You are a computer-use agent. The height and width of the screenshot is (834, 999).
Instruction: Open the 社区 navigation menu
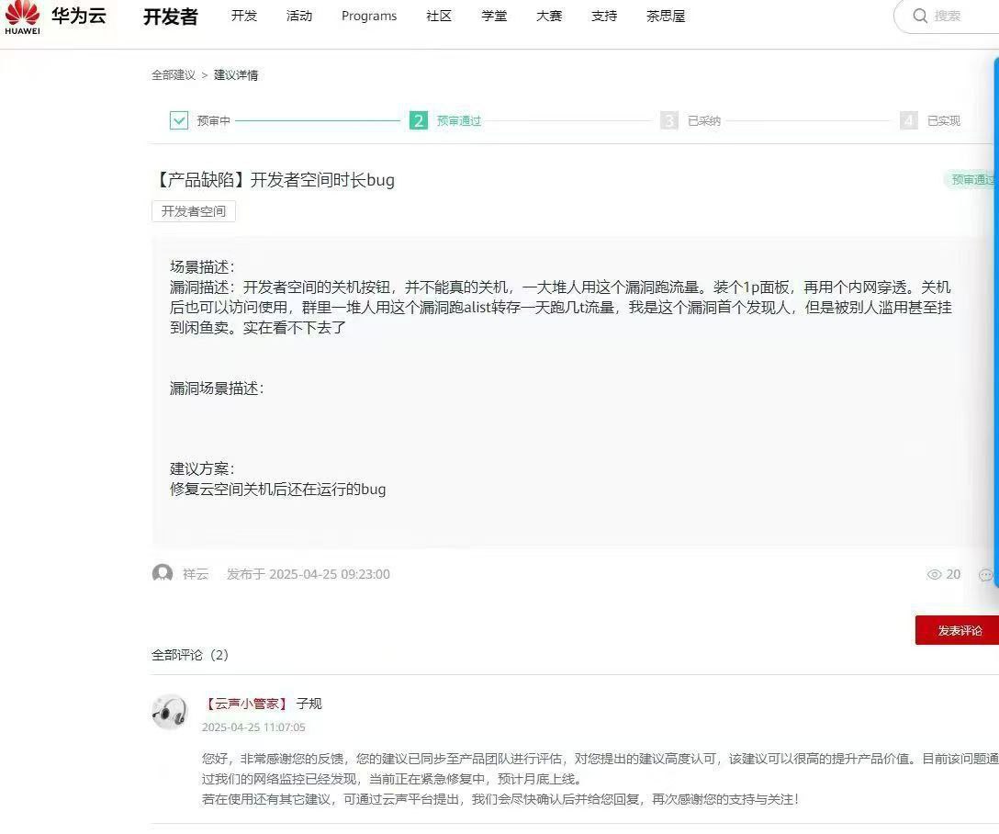point(439,16)
